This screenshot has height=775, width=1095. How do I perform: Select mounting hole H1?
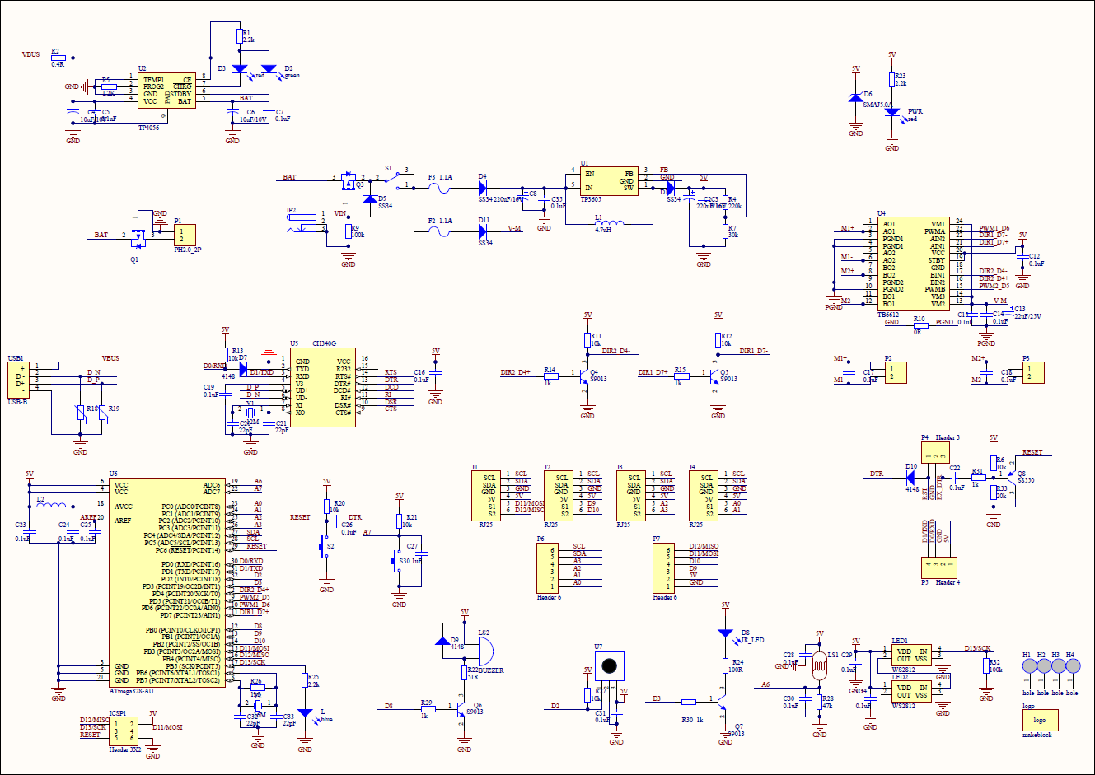1028,667
